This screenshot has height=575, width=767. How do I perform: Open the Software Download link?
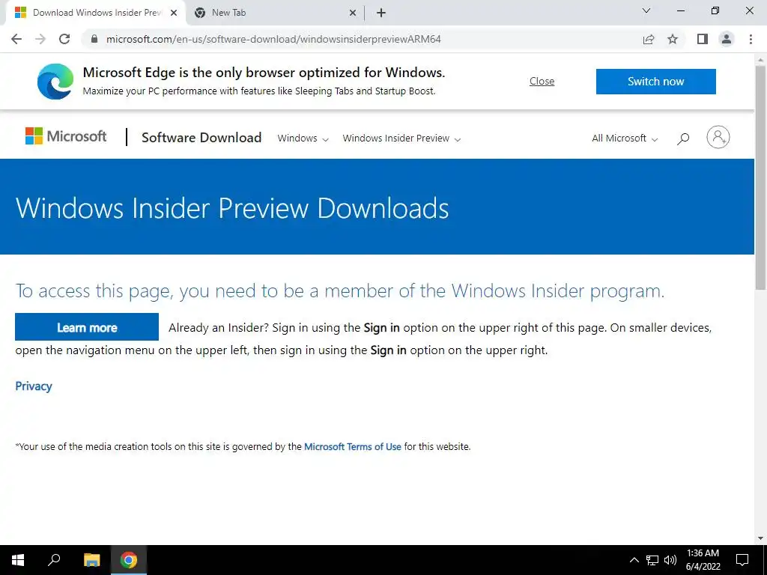pyautogui.click(x=201, y=138)
